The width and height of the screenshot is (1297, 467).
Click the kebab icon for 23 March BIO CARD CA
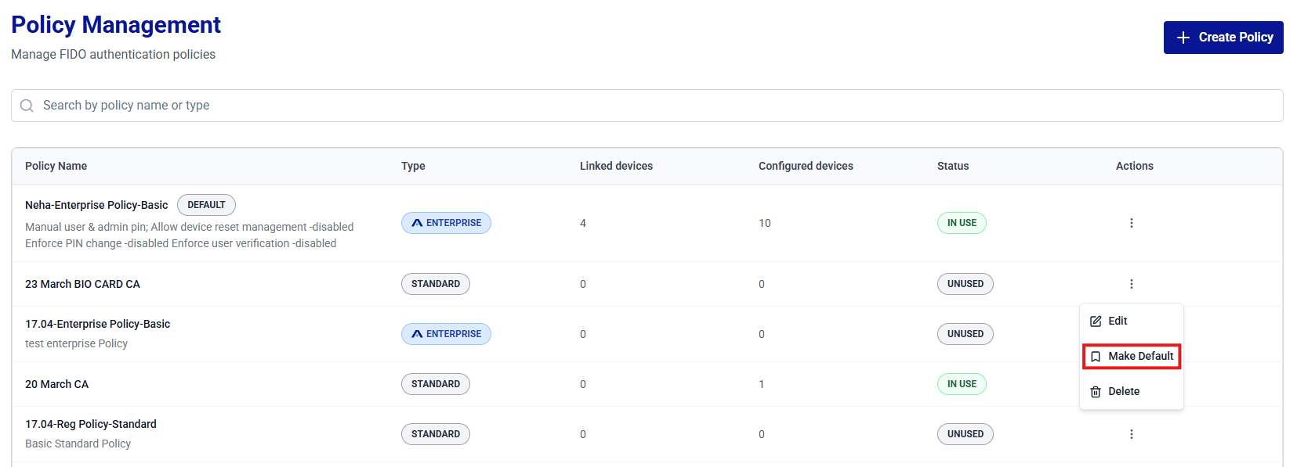tap(1131, 284)
